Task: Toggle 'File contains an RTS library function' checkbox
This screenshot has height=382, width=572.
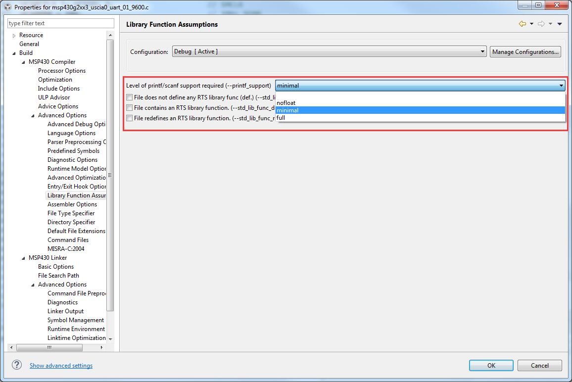Action: pyautogui.click(x=129, y=108)
